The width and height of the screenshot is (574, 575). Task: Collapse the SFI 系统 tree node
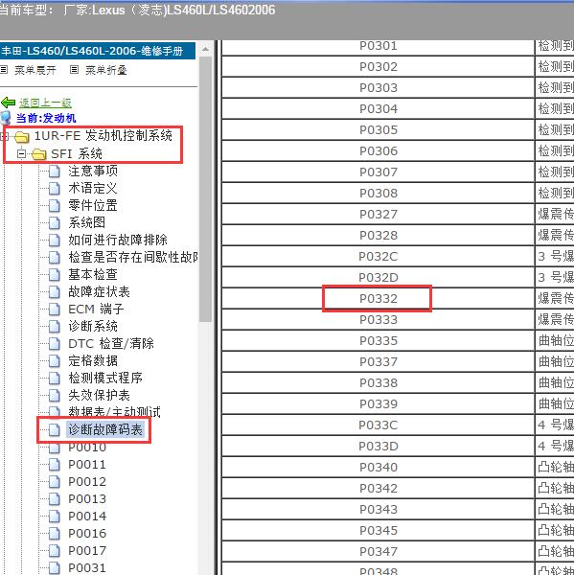point(22,153)
